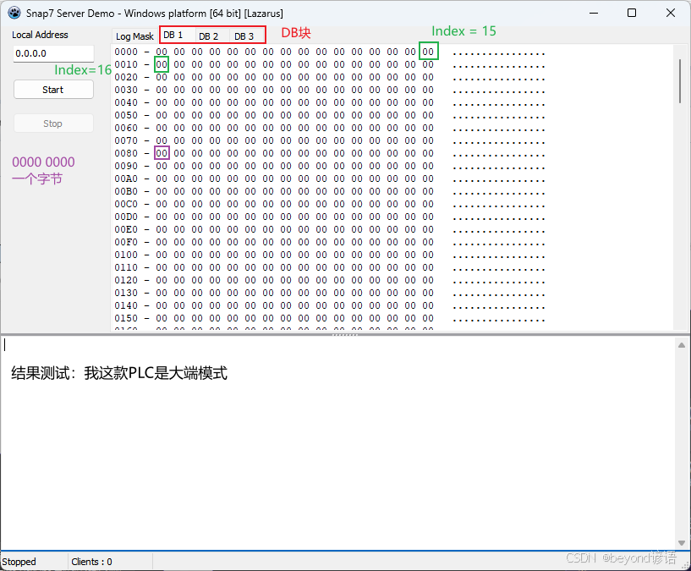The image size is (691, 571).
Task: Click the 'Clients : 0' status bar entry
Action: [91, 562]
